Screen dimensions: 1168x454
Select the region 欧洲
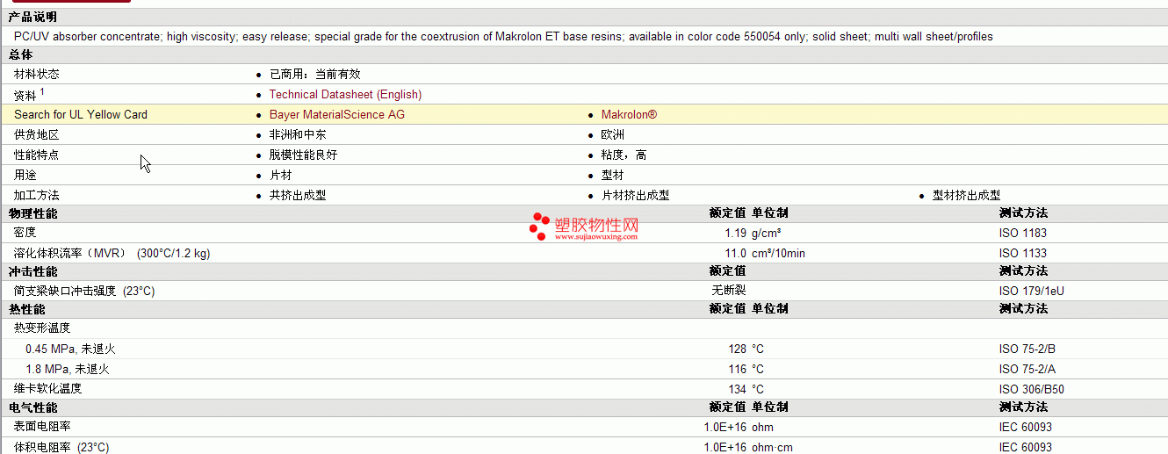(x=613, y=134)
